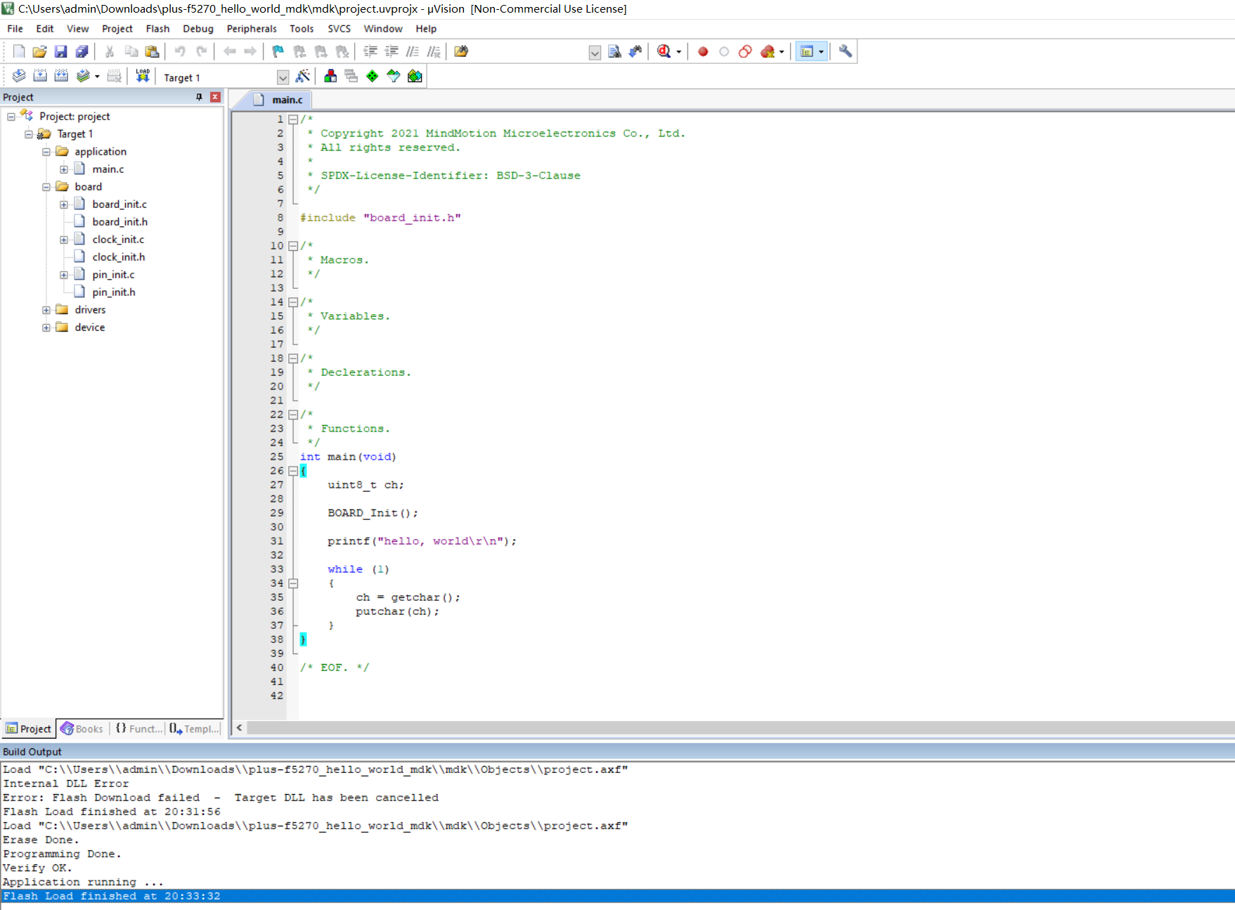Screen dimensions: 1235x910
Task: Start debug session with magnifier 'd' icon
Action: 664,51
